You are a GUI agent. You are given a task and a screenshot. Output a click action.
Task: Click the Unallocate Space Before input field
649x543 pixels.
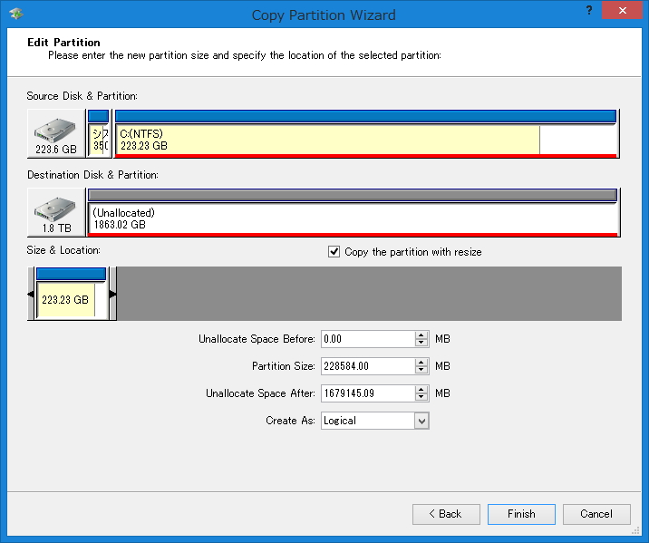(x=368, y=339)
